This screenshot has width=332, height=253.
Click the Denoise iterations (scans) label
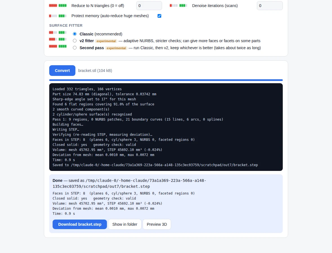pyautogui.click(x=215, y=6)
